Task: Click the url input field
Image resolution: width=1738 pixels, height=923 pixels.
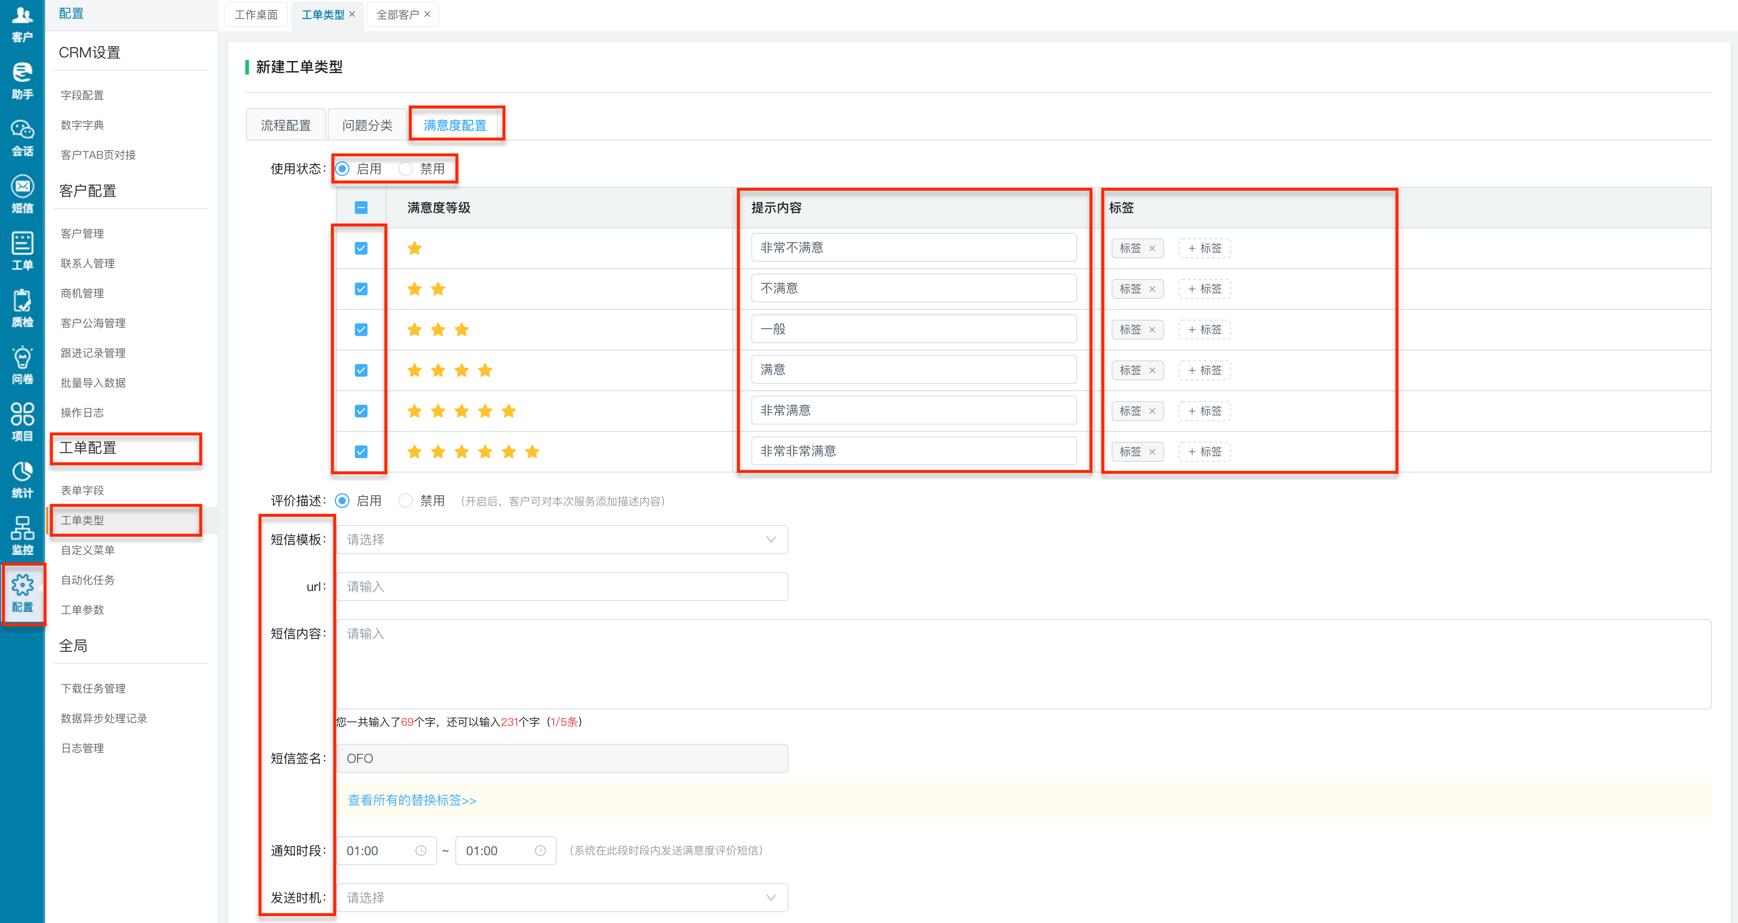Action: [x=562, y=587]
